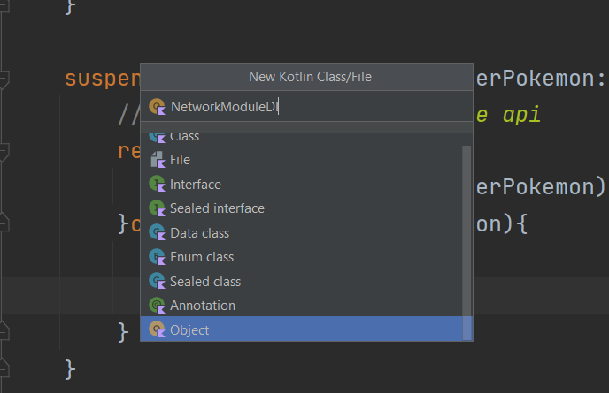This screenshot has width=609, height=393.
Task: Choose Data class from the list
Action: (199, 233)
